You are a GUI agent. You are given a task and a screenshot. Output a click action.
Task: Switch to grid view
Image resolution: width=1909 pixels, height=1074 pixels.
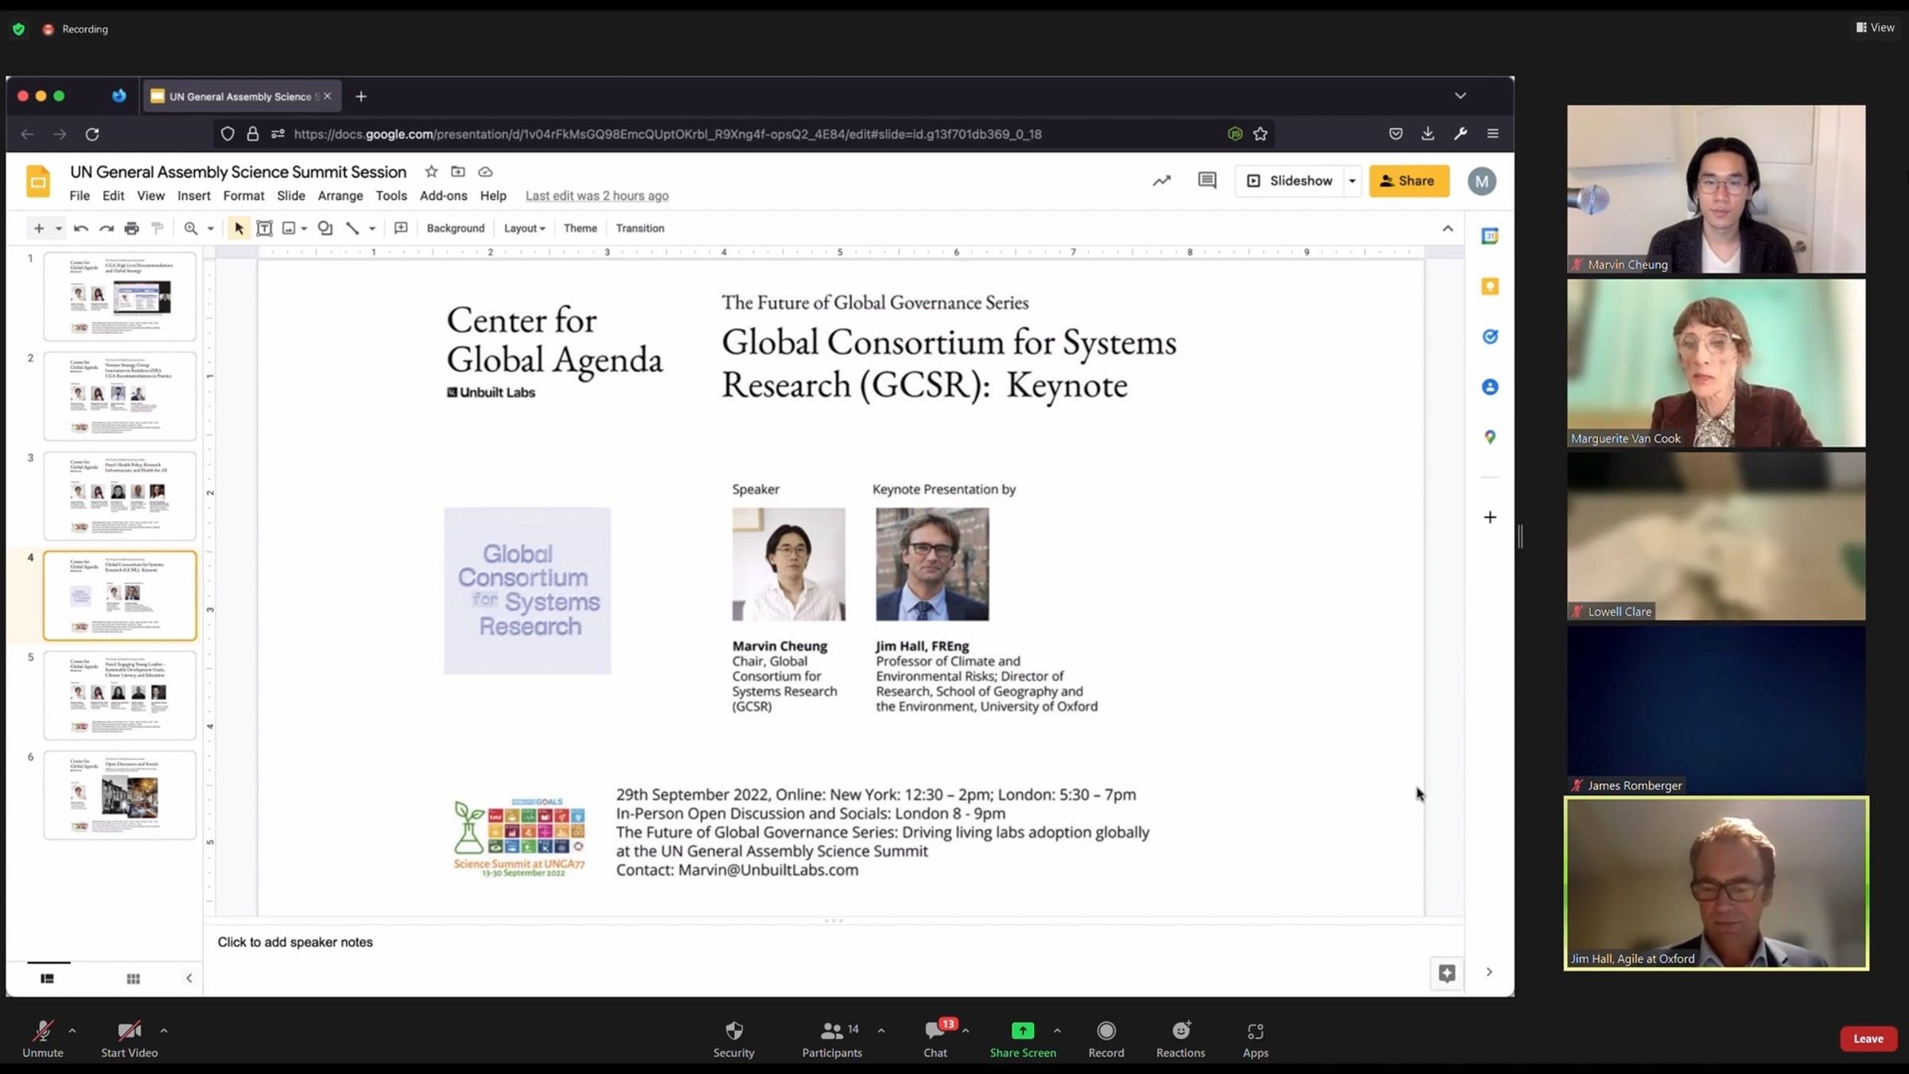[x=134, y=979]
